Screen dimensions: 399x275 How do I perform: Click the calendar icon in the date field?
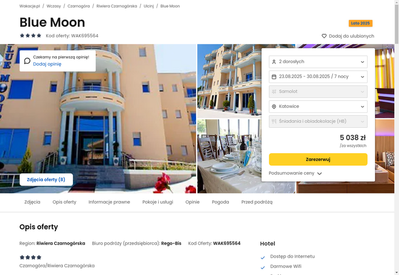(x=274, y=77)
